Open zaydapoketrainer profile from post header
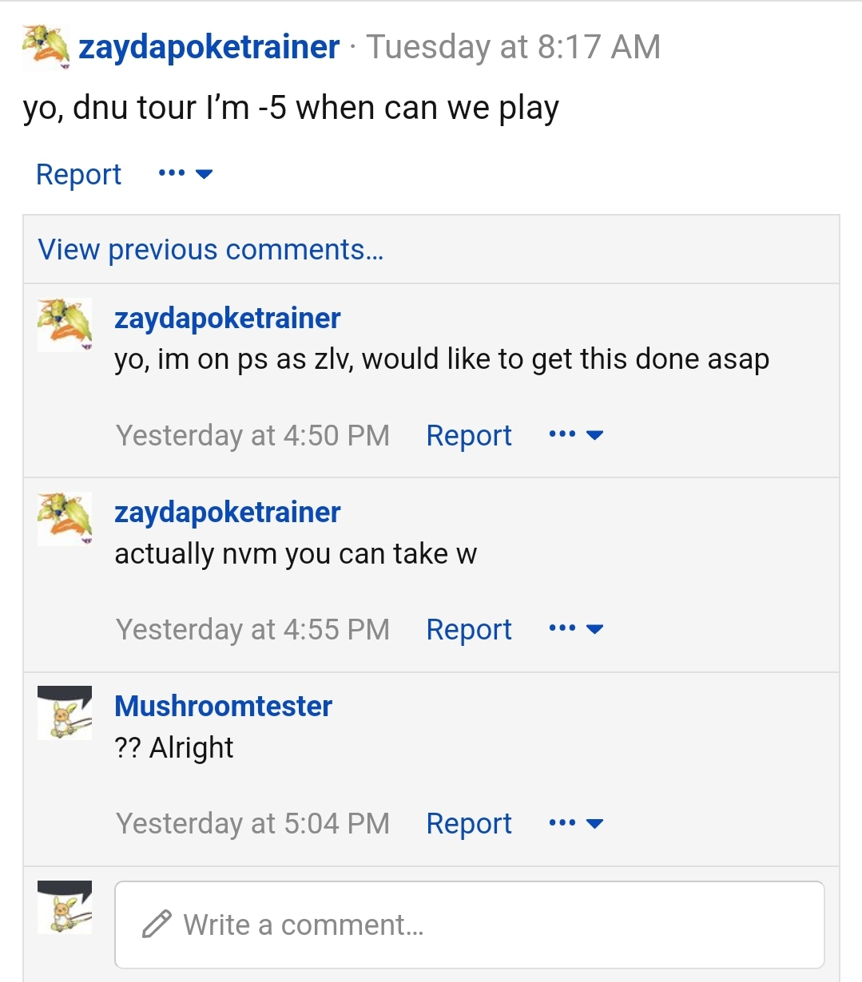 coord(209,47)
